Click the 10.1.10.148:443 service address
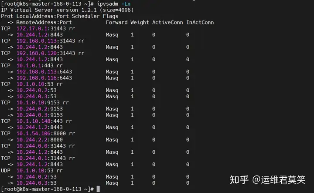 pyautogui.click(x=40, y=121)
